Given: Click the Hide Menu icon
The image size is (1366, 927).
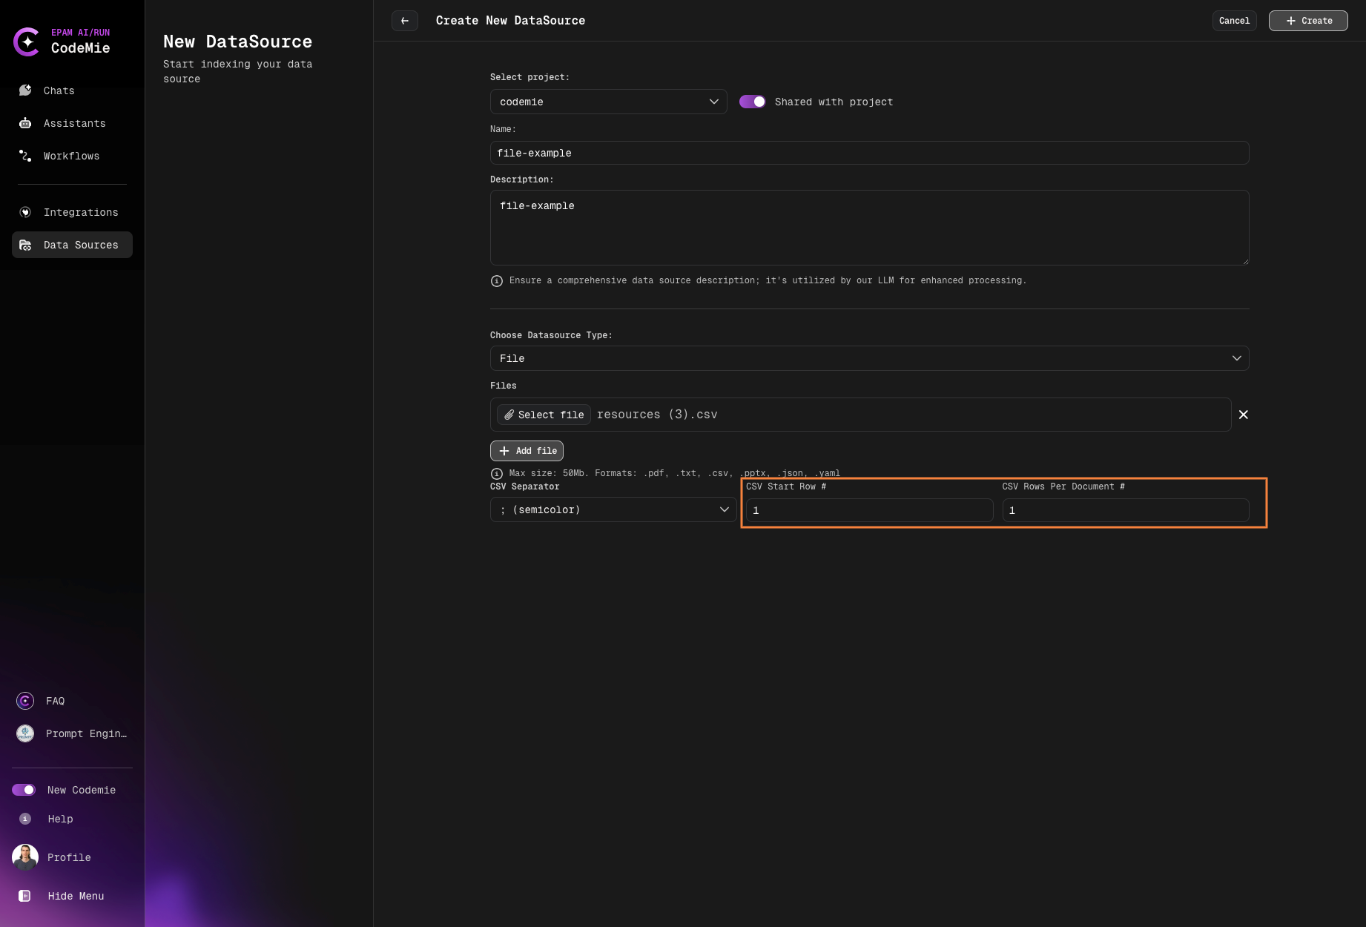Looking at the screenshot, I should (x=25, y=896).
